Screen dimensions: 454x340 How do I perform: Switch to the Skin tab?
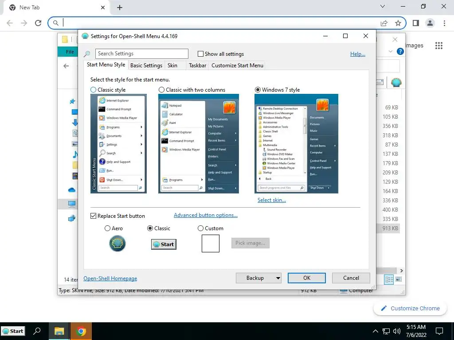(x=172, y=66)
